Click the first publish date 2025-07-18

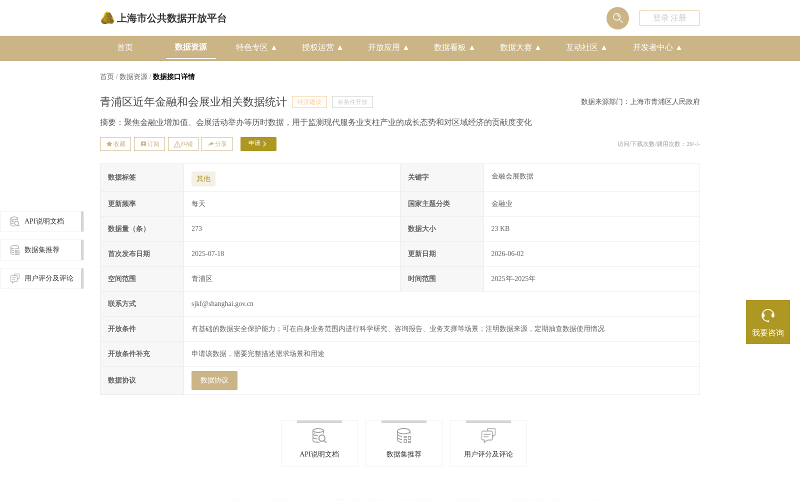208,254
